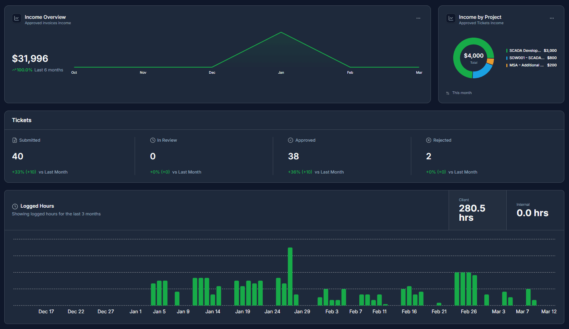Click the In Review clock icon
The width and height of the screenshot is (569, 329).
pos(153,140)
